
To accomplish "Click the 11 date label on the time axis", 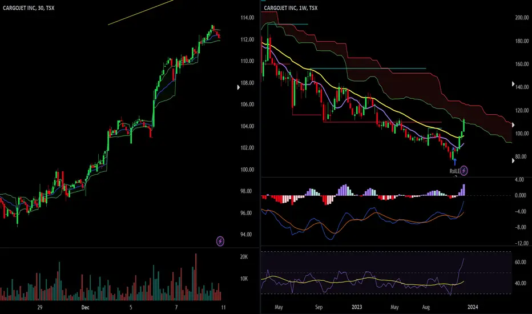I will 223,307.
